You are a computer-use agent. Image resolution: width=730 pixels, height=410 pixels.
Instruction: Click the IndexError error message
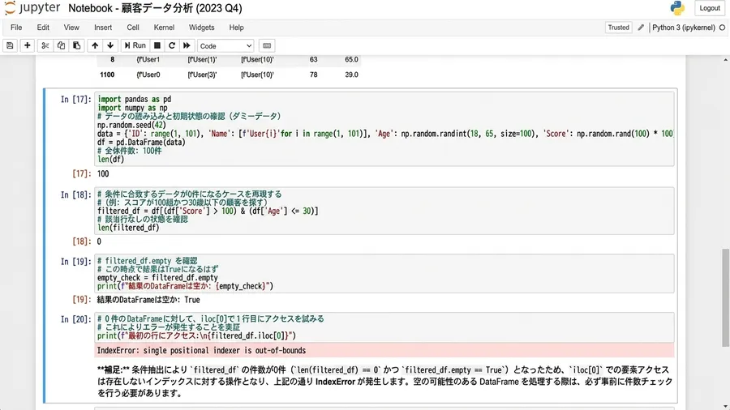coord(201,351)
